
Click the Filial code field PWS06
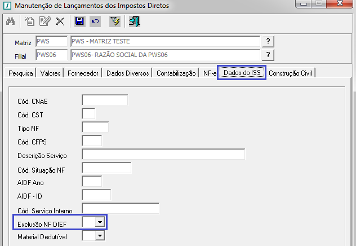51,55
